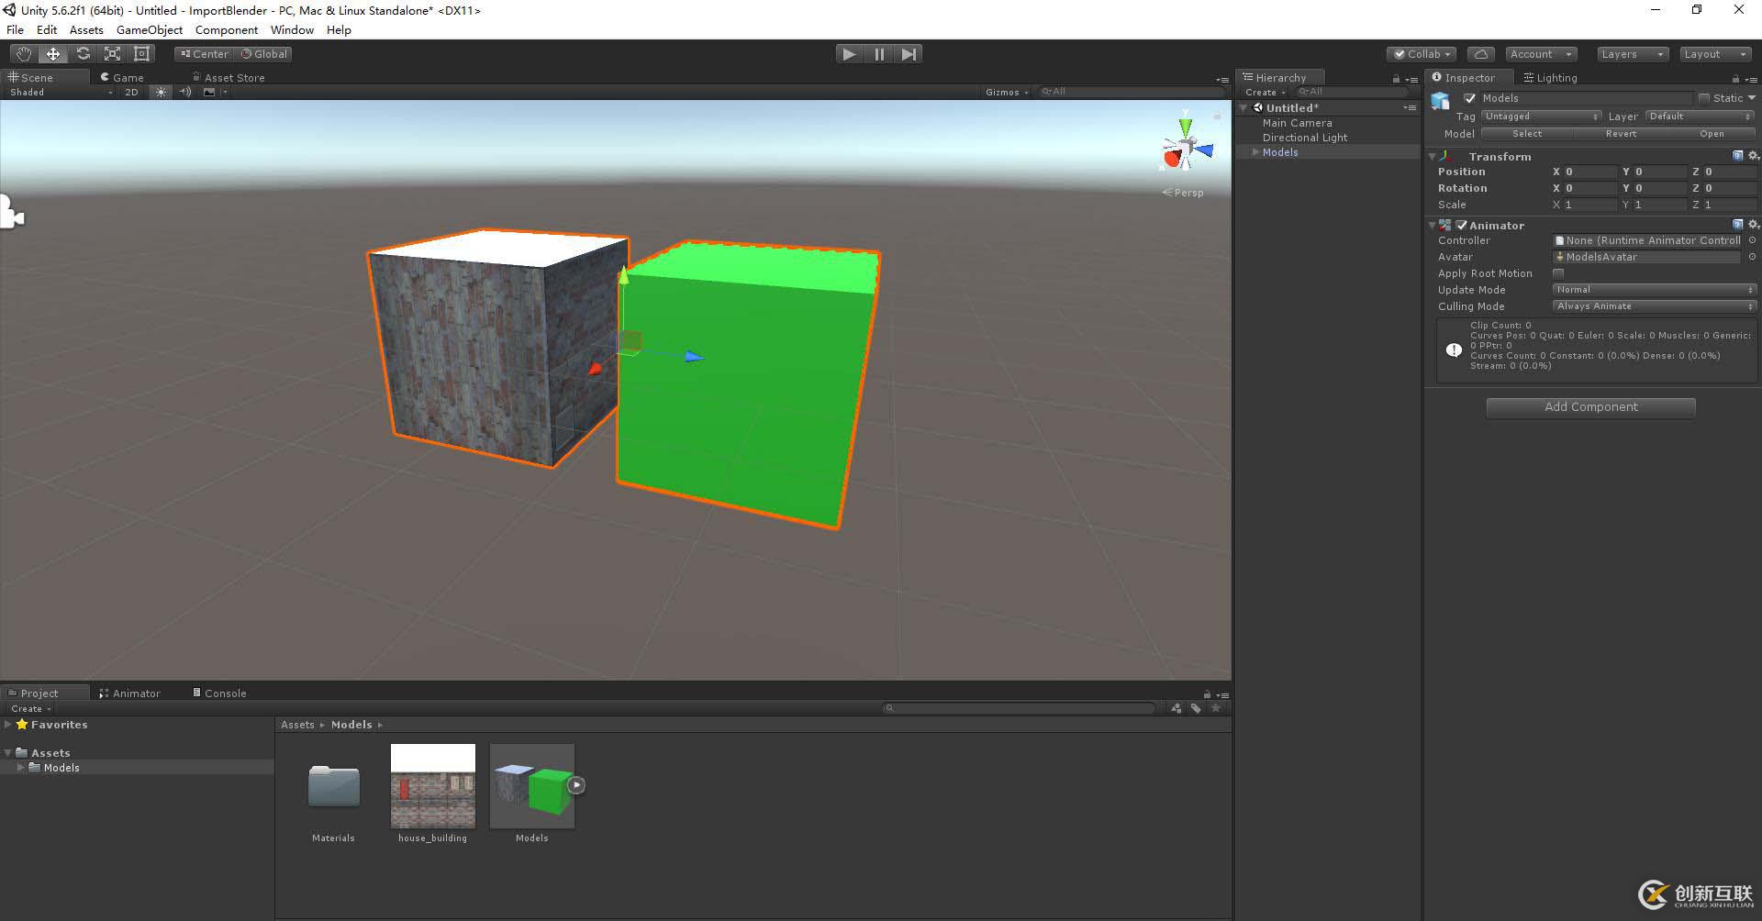Toggle scene lighting sun icon
The height and width of the screenshot is (921, 1762).
tap(161, 92)
